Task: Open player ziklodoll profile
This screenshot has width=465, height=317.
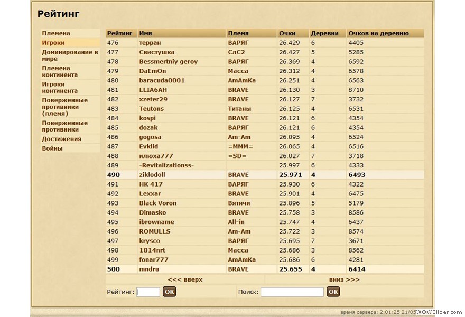Action: (x=152, y=175)
